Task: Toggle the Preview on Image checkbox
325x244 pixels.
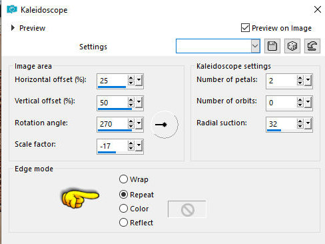Action: [245, 28]
